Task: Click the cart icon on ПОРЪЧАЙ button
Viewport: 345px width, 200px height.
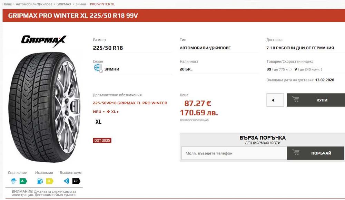Action: (296, 152)
